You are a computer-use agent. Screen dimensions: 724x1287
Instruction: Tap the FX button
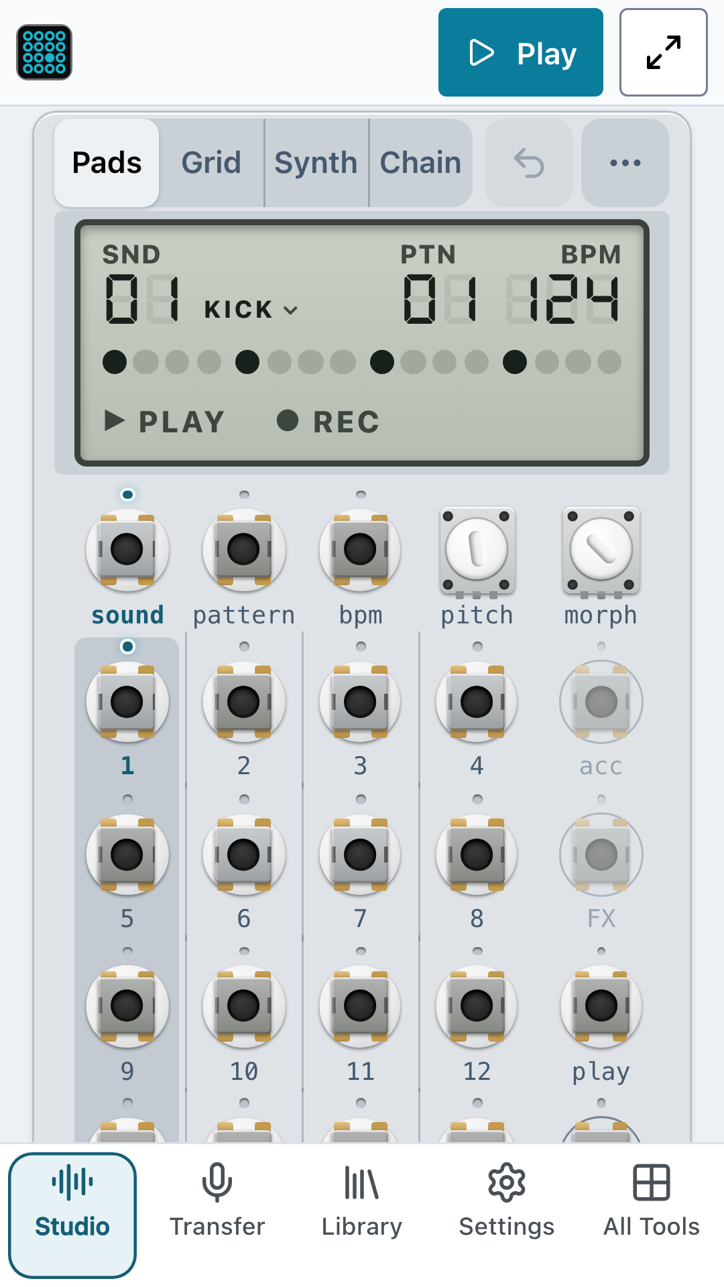[601, 855]
